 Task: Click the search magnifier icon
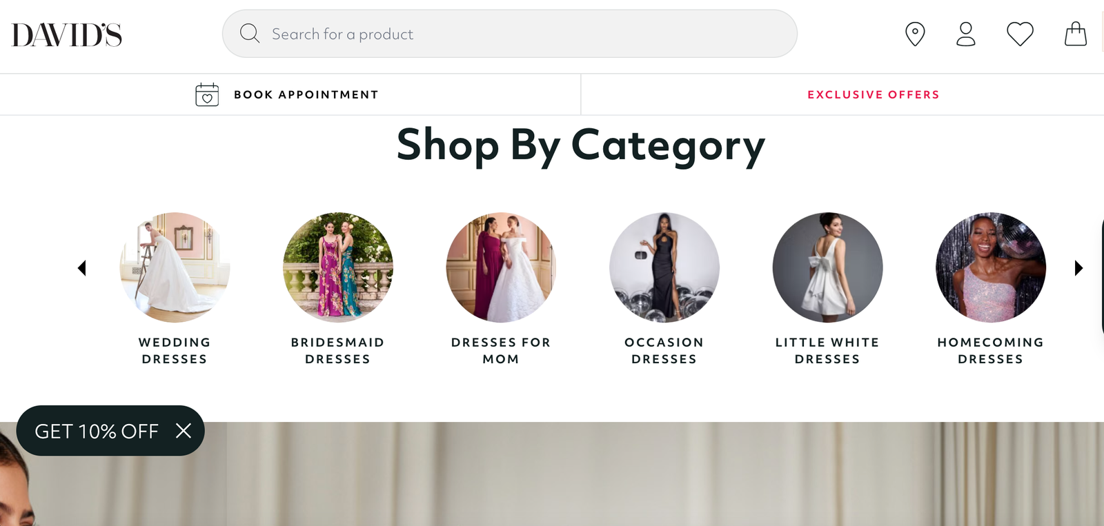pos(249,34)
